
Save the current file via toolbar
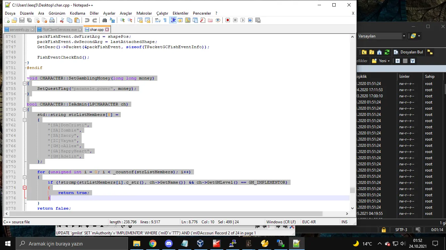(x=22, y=20)
